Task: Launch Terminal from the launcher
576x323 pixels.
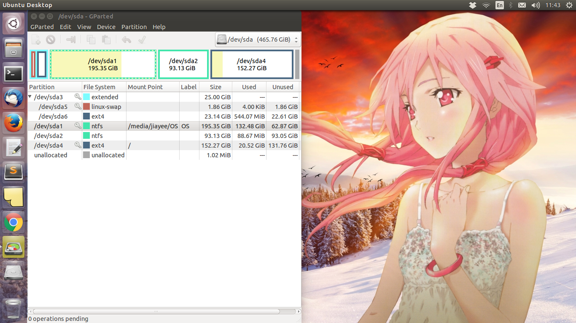Action: [13, 74]
